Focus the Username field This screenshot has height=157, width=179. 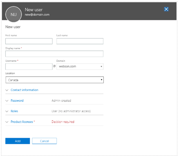(29, 67)
